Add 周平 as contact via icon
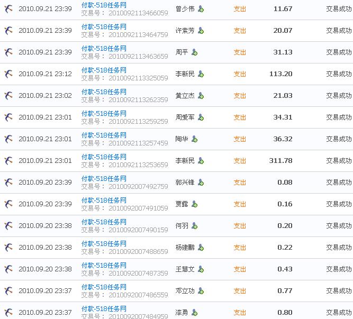 pos(194,52)
